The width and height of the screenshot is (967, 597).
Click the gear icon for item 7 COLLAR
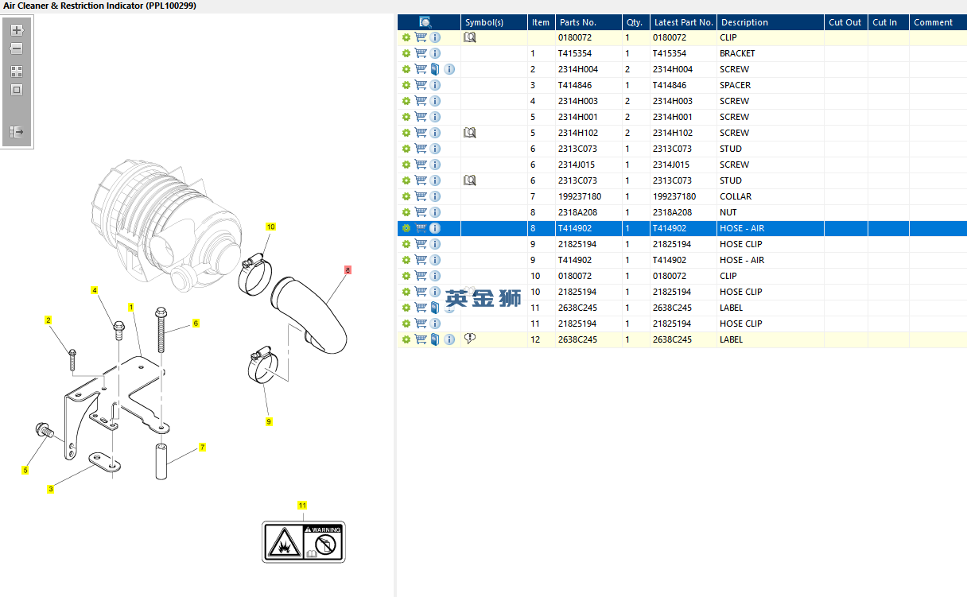(x=406, y=196)
